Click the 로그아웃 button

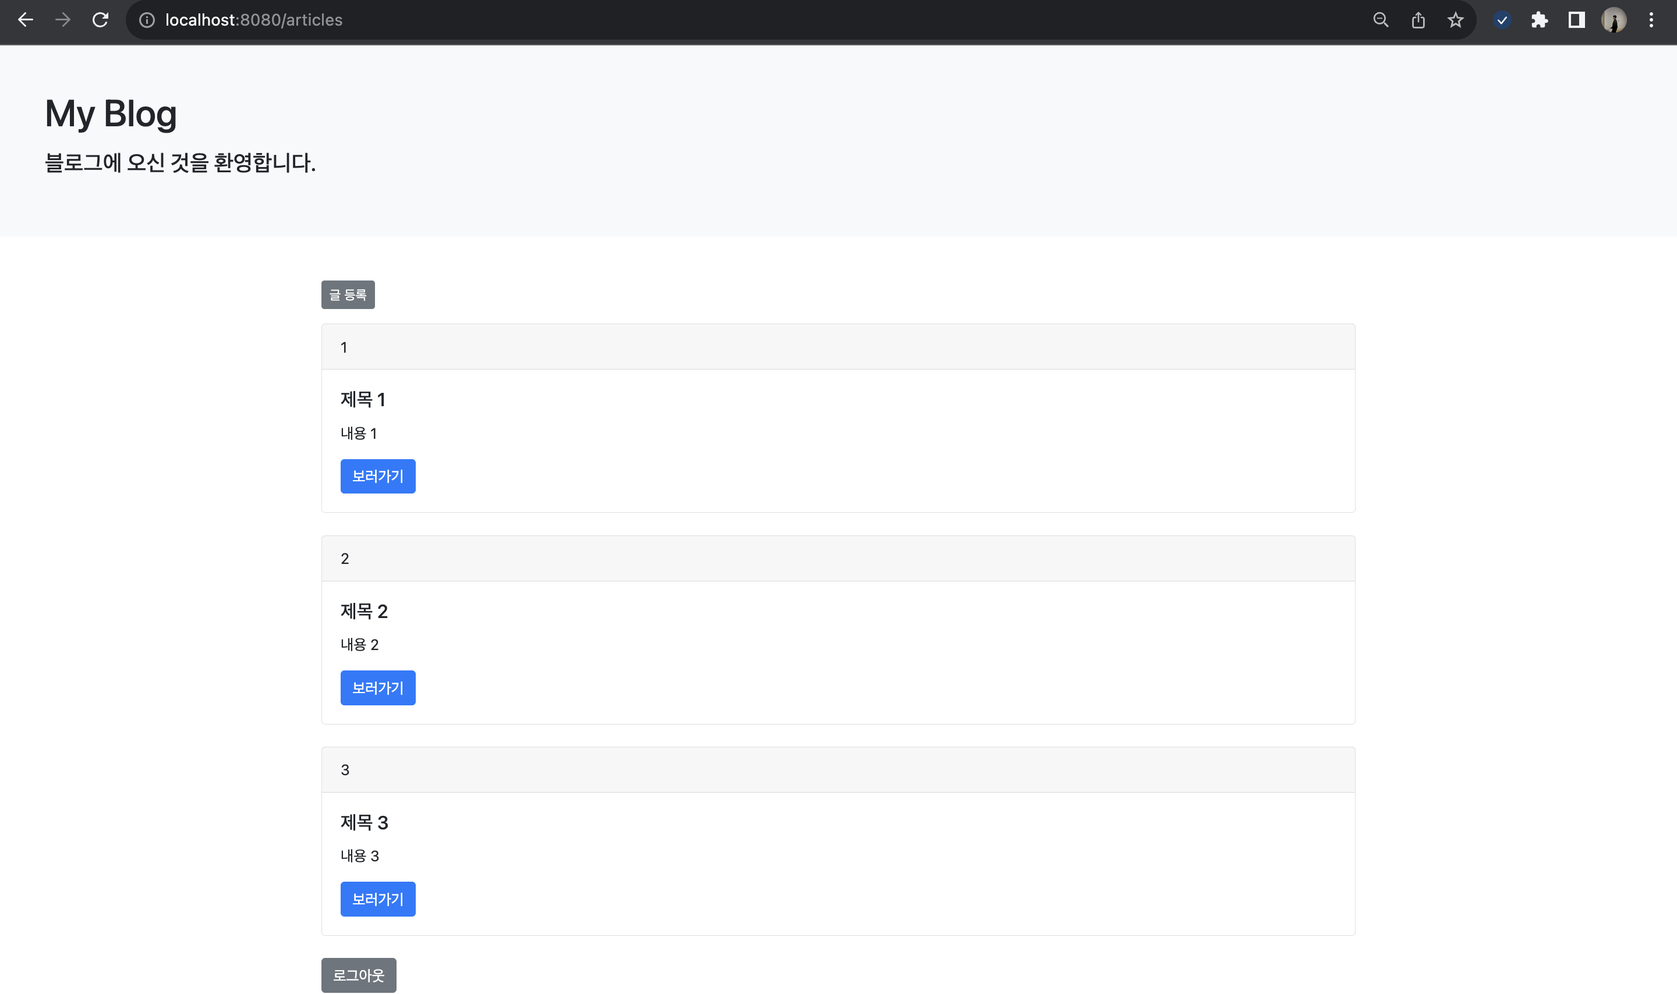pyautogui.click(x=359, y=975)
